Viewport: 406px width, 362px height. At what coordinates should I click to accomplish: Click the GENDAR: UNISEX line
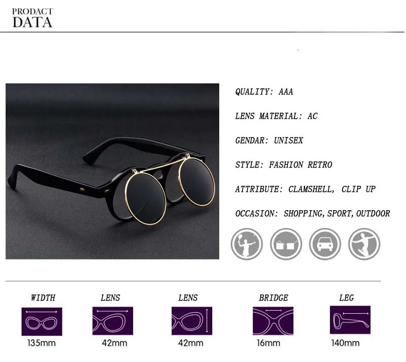tap(269, 141)
